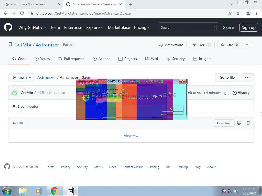Switch to the Code tab
Image resolution: width=262 pixels, height=196 pixels.
[x=19, y=59]
